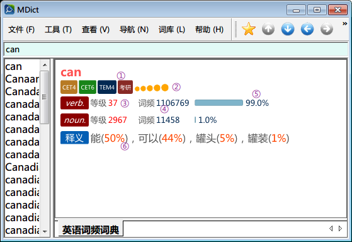Click the 考研 tag badge
This screenshot has height=242, width=352.
[125, 87]
